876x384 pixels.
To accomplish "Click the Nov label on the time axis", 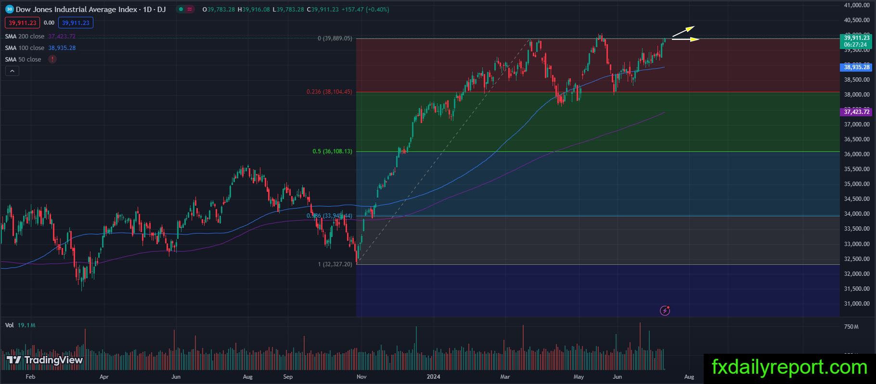I will click(x=361, y=377).
